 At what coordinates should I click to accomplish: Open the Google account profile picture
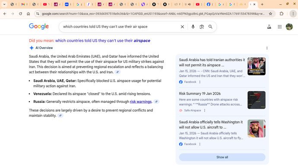coord(289,27)
